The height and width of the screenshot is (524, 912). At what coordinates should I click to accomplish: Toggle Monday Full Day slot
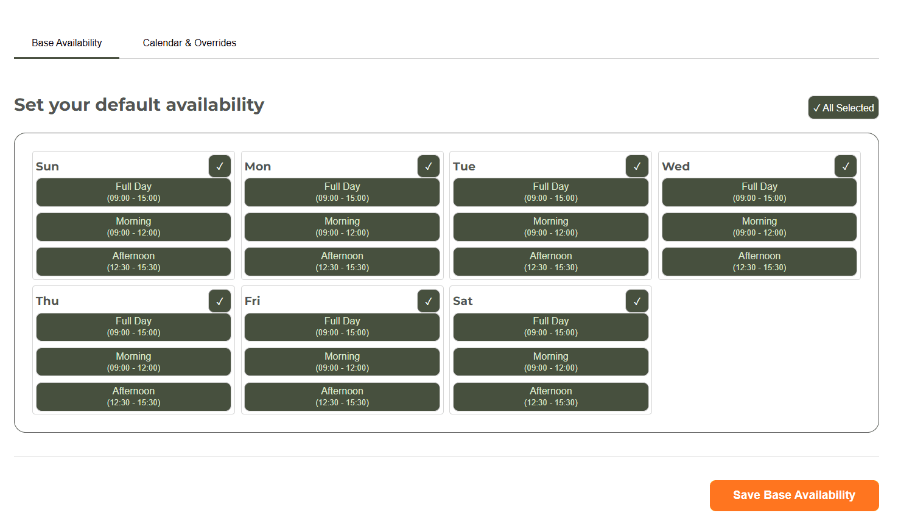(x=342, y=192)
